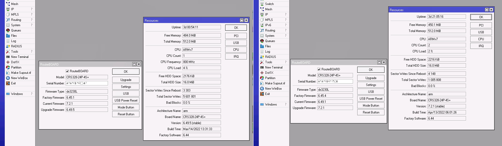The width and height of the screenshot is (502, 146).
Task: Open Partition icon in the v7.2.1 WinBox sidebar
Action: (262, 78)
